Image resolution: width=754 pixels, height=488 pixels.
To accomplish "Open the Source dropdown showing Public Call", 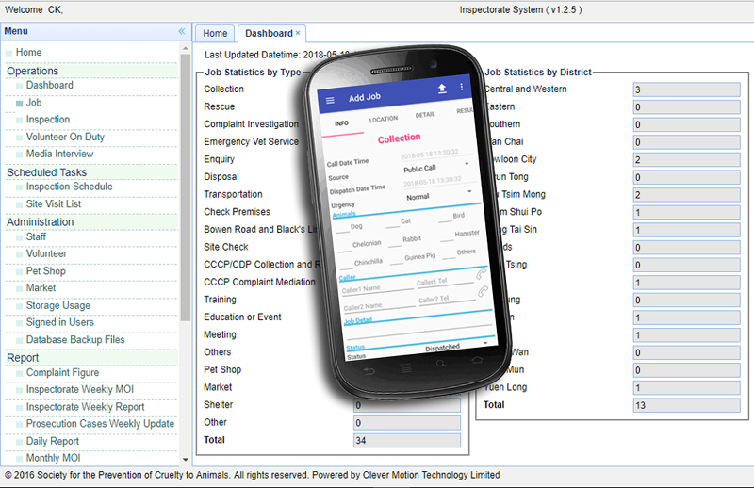I will 434,167.
